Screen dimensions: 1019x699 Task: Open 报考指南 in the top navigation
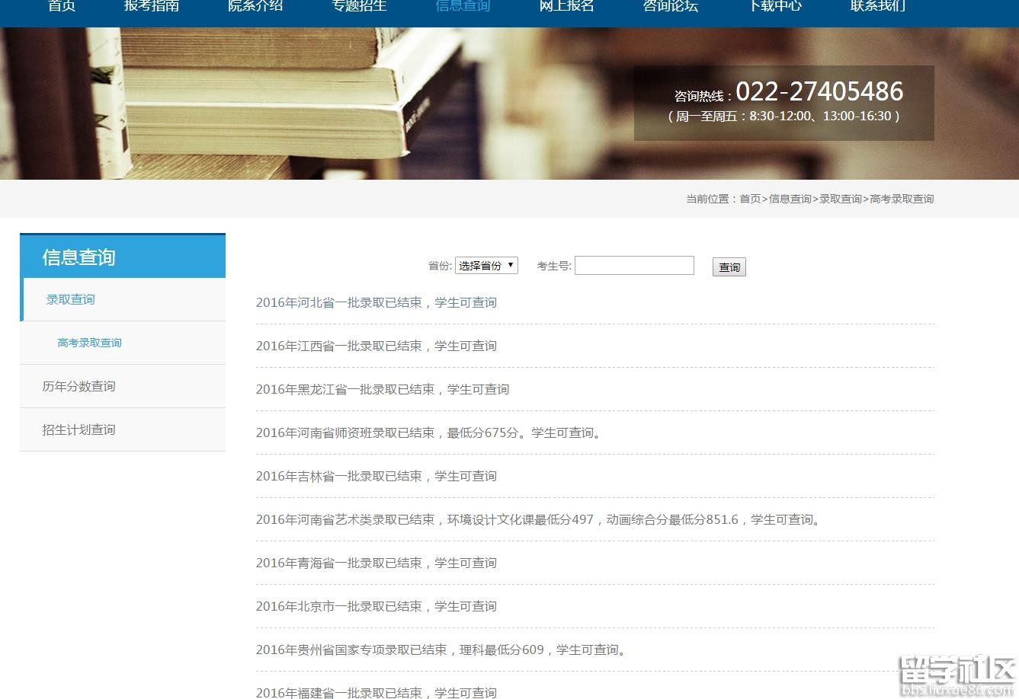[152, 6]
